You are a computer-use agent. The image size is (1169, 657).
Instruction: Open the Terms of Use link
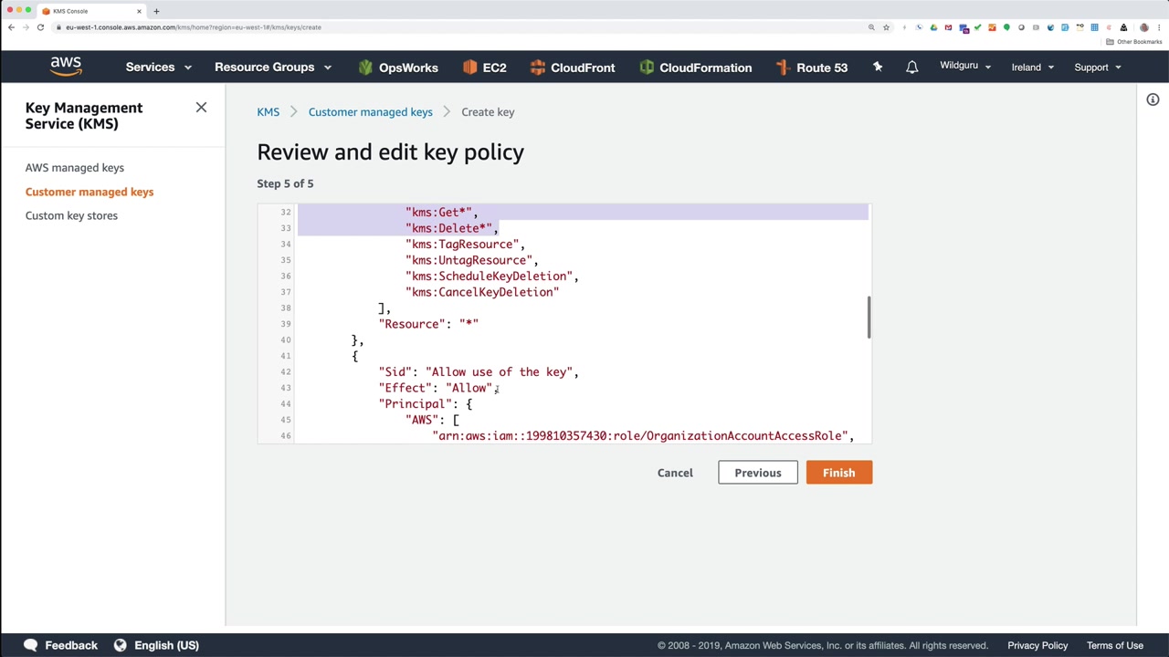pyautogui.click(x=1114, y=645)
